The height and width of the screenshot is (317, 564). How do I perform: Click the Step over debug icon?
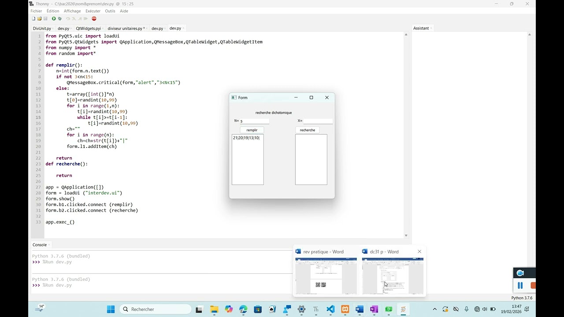(x=68, y=18)
